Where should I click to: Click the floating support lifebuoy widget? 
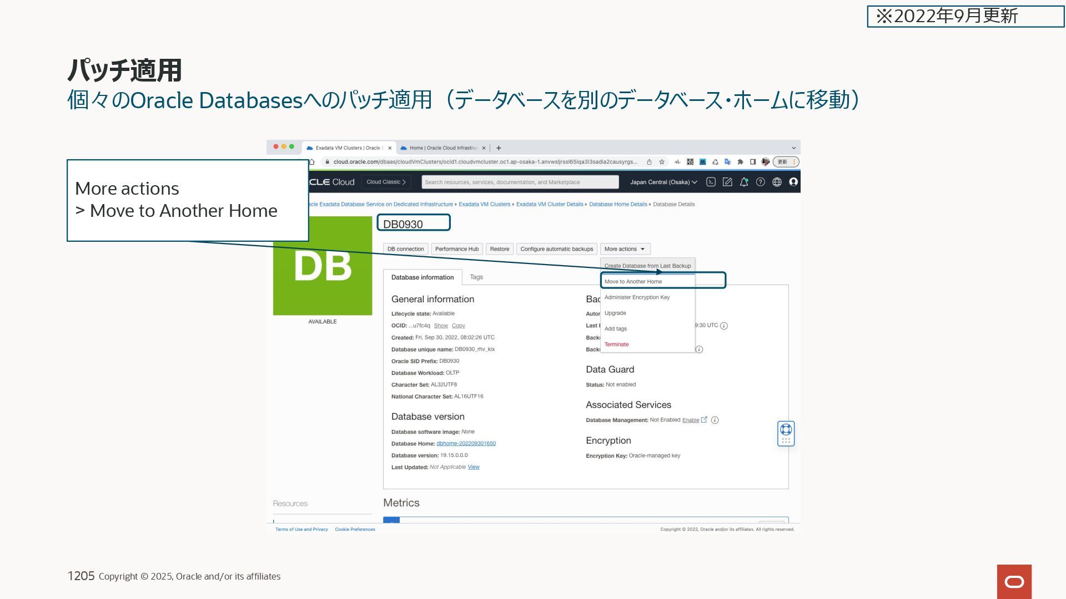tap(786, 430)
